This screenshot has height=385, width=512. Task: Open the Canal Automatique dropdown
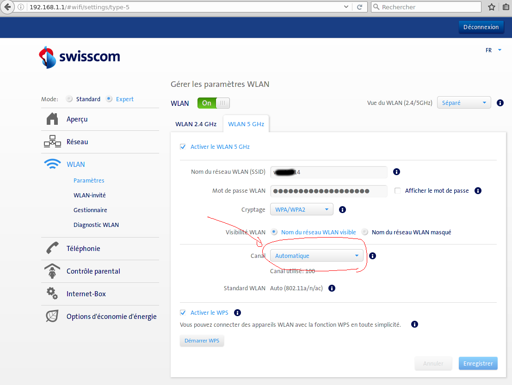(x=317, y=256)
